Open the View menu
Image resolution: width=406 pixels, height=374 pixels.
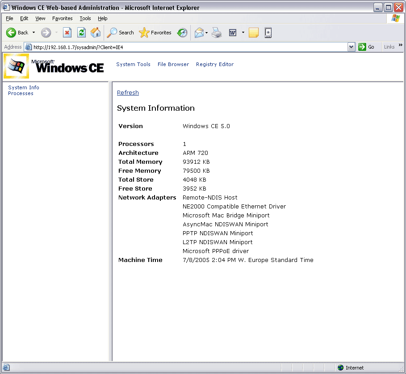(x=40, y=18)
